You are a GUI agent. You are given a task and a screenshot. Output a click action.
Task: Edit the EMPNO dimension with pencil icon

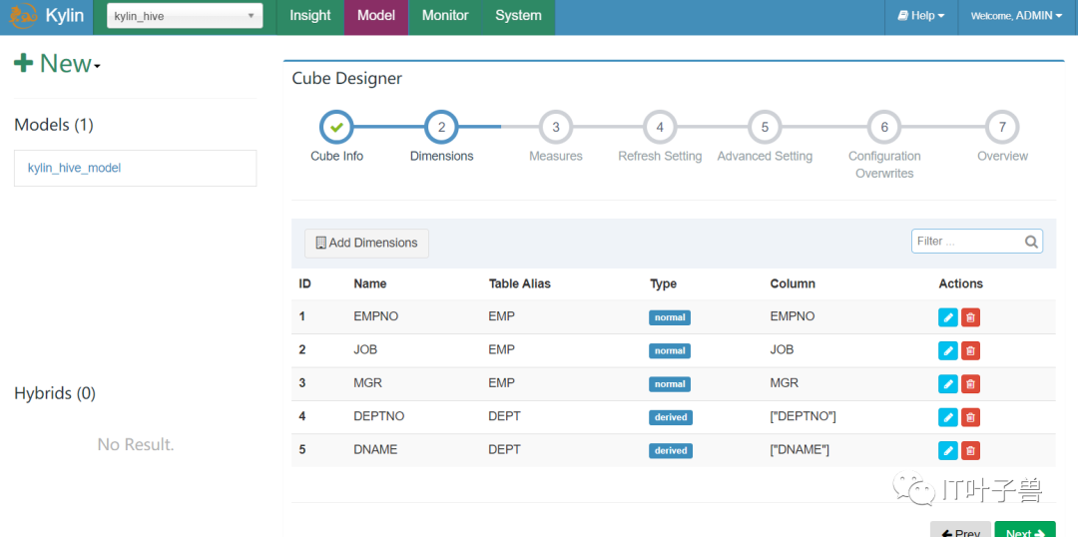[947, 317]
